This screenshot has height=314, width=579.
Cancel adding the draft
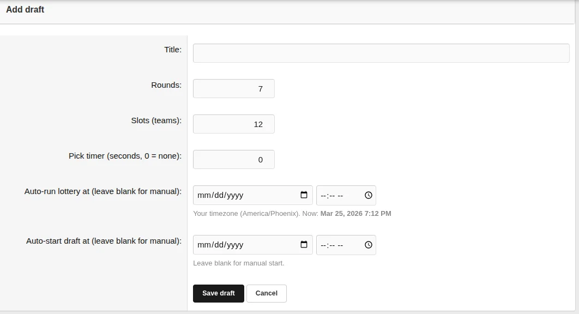tap(266, 293)
